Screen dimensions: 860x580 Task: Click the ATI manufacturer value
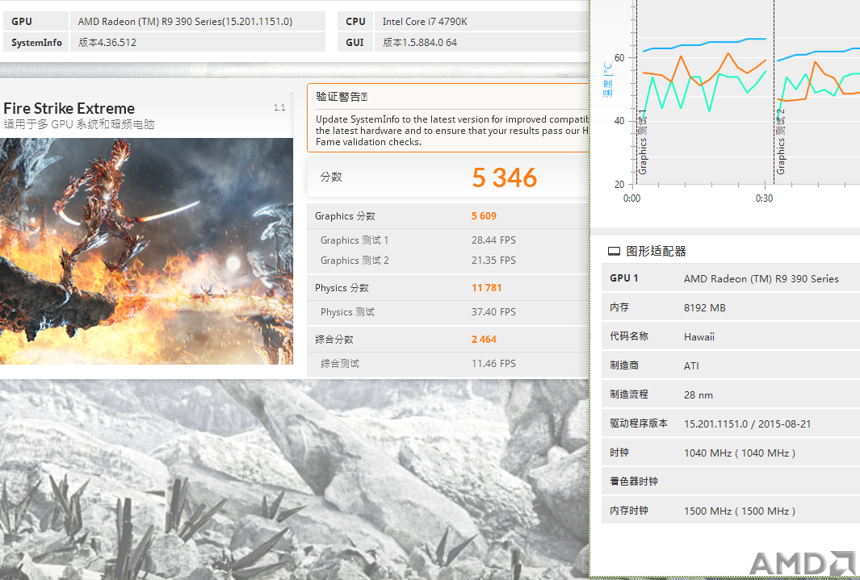point(691,366)
